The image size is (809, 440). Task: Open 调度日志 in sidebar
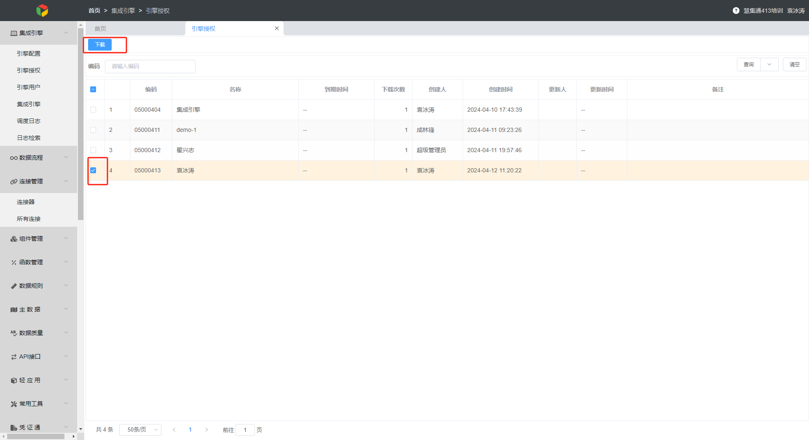click(29, 121)
